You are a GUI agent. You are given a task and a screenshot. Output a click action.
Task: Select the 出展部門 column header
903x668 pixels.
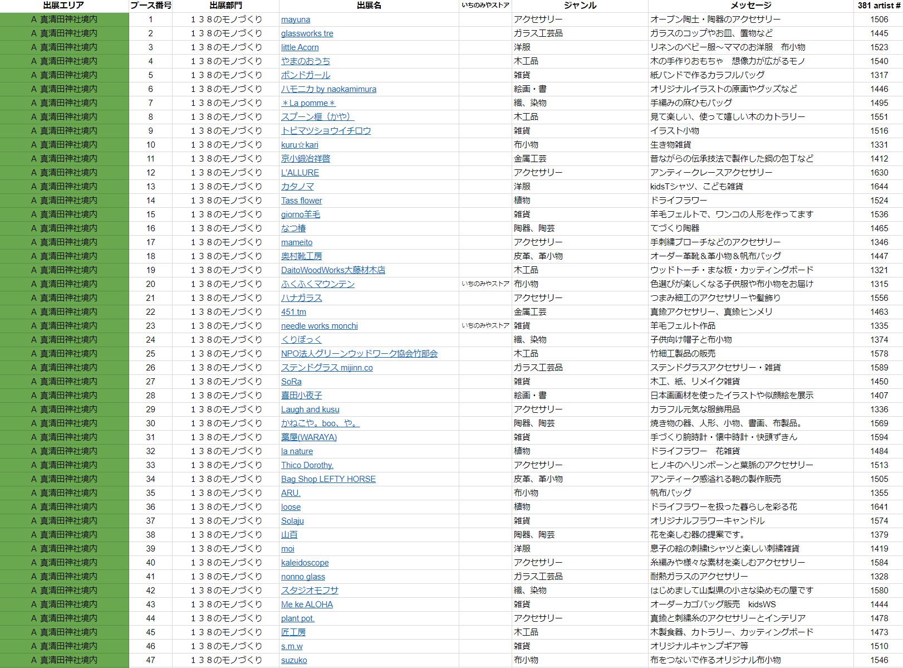coord(225,6)
